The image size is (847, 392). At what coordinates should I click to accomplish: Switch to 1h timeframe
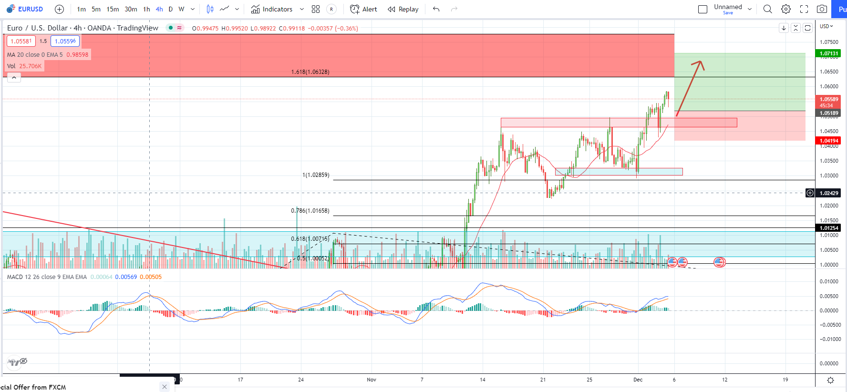[x=146, y=9]
